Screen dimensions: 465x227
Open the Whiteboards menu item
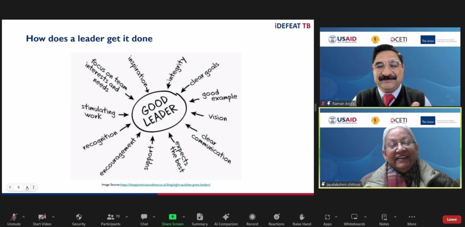click(354, 217)
